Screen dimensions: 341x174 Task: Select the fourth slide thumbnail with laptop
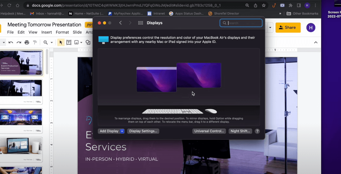click(21, 149)
